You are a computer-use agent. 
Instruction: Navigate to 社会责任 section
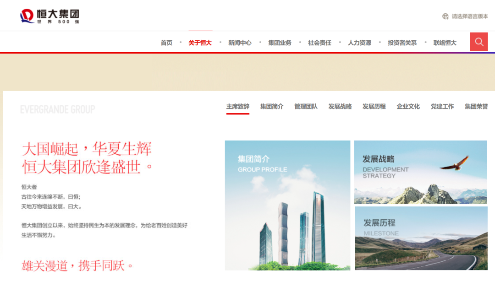point(319,43)
